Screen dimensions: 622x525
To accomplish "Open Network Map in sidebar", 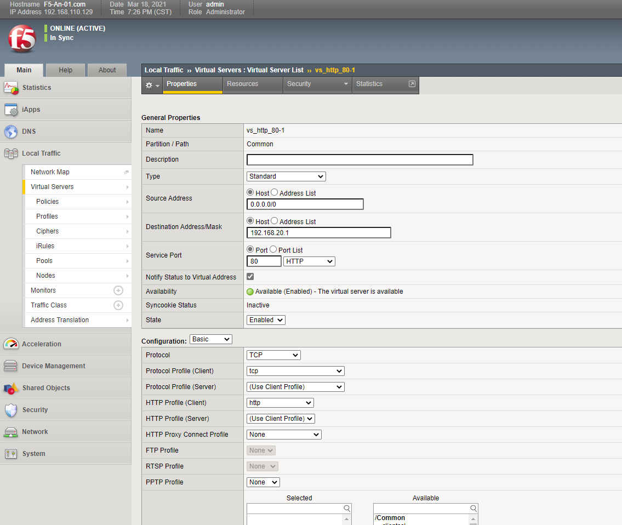I will pyautogui.click(x=50, y=172).
